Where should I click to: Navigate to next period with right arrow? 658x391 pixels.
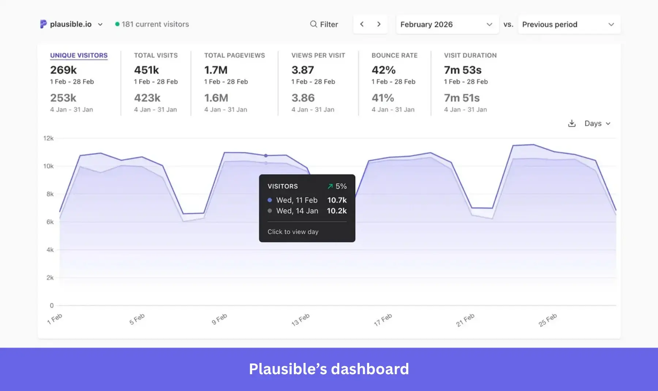pyautogui.click(x=379, y=24)
